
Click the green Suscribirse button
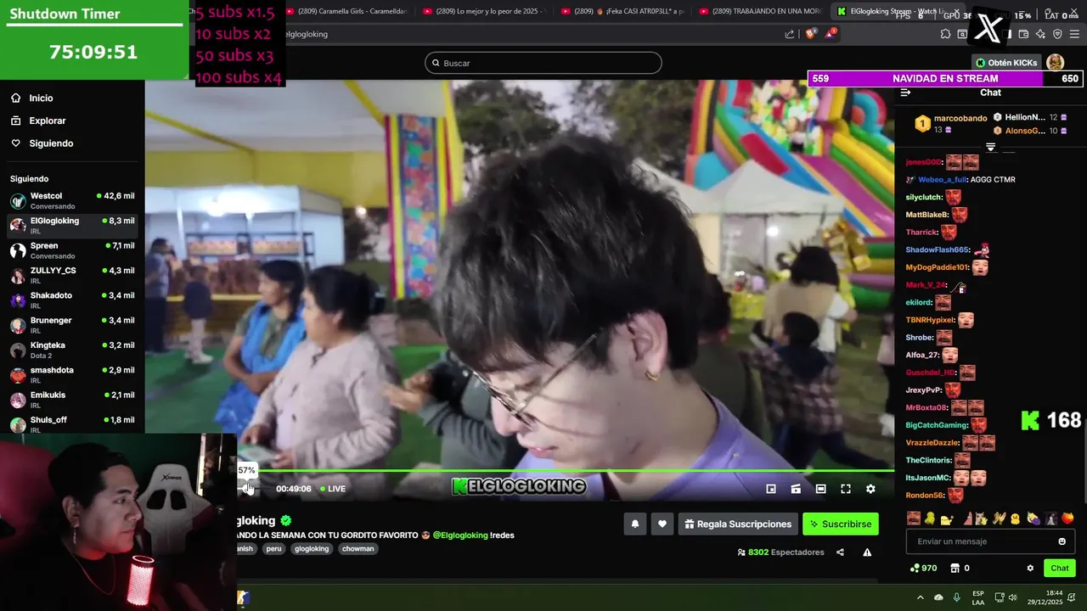pyautogui.click(x=841, y=524)
